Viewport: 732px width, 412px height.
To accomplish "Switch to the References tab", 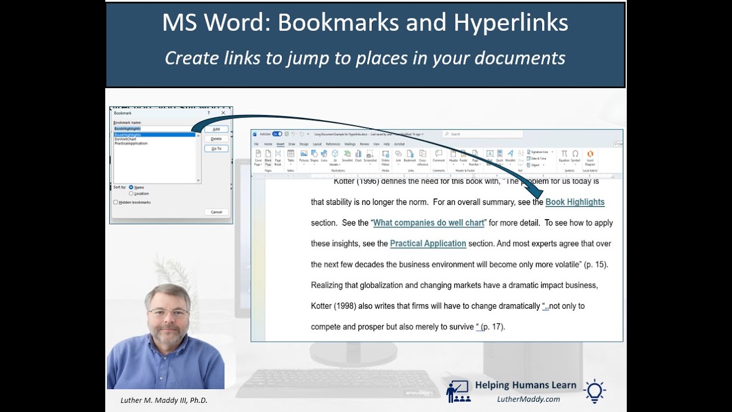I will (x=333, y=144).
